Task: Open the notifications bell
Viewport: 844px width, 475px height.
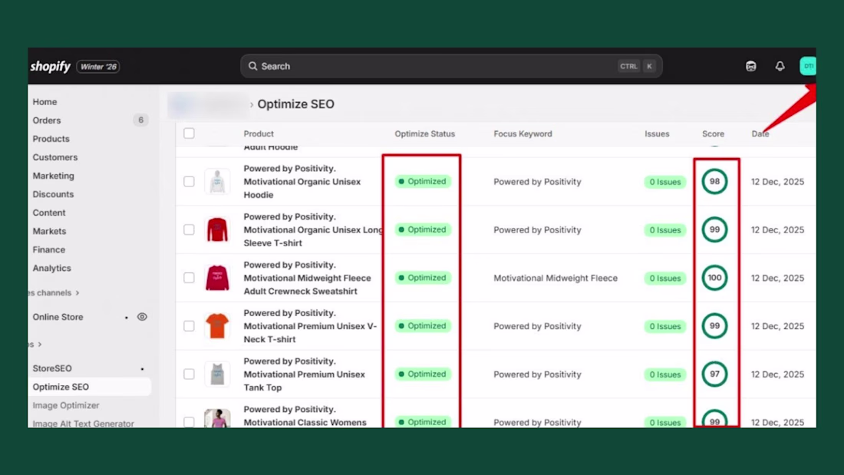Action: coord(780,66)
